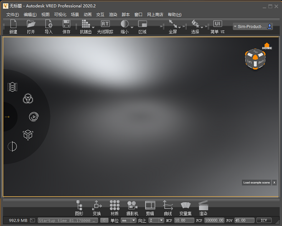
Task: Open the 材质 material editor
Action: point(114,208)
